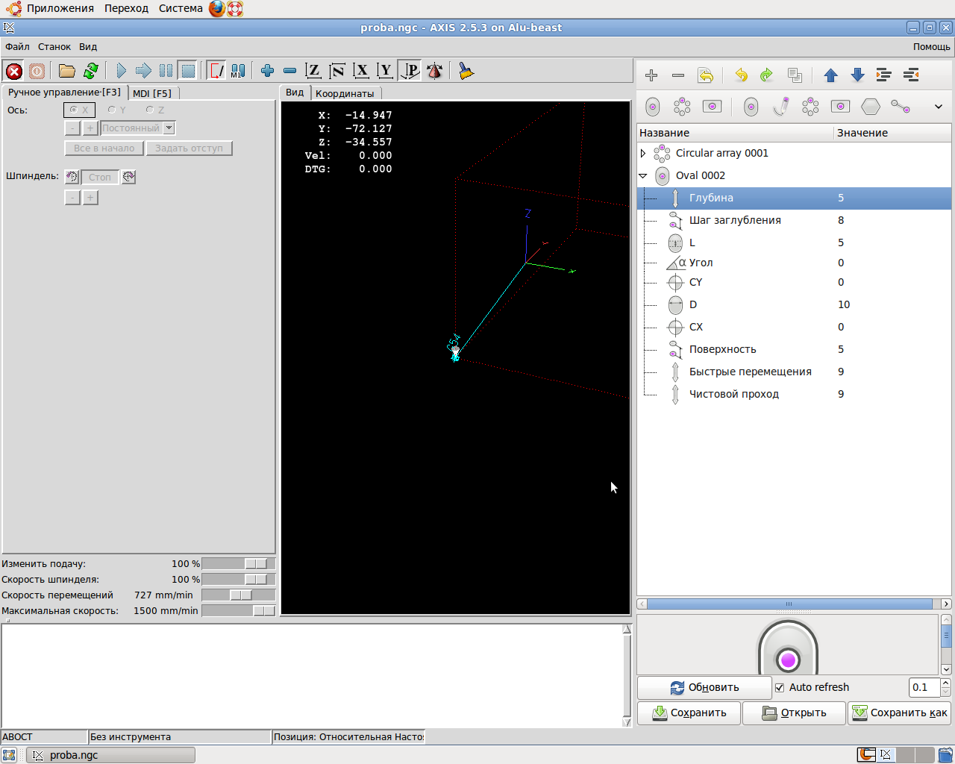
Task: Switch to the Z top view
Action: [313, 72]
